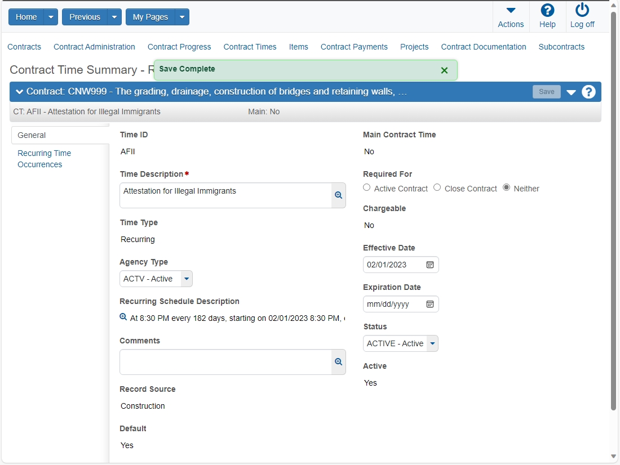Open Contract Payments menu
The height and width of the screenshot is (465, 620).
coord(354,47)
